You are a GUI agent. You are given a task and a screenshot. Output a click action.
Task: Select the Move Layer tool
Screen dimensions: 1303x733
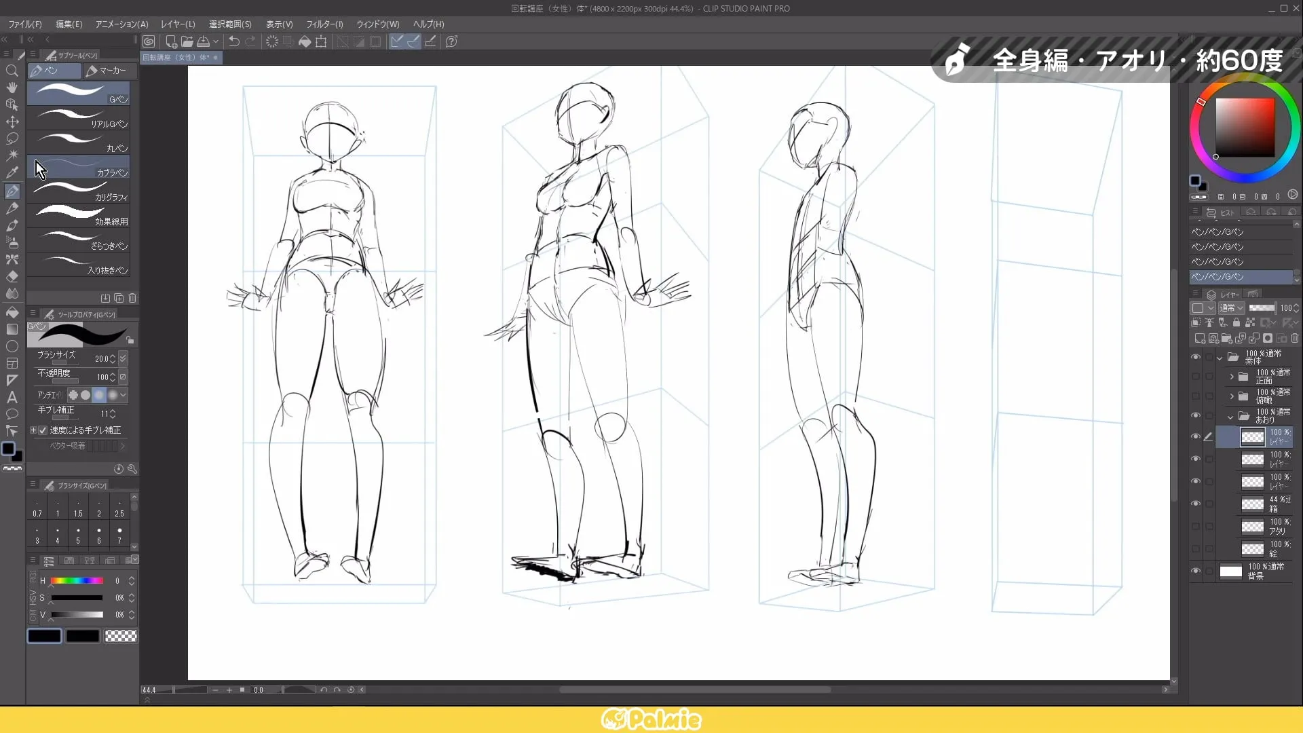(12, 121)
